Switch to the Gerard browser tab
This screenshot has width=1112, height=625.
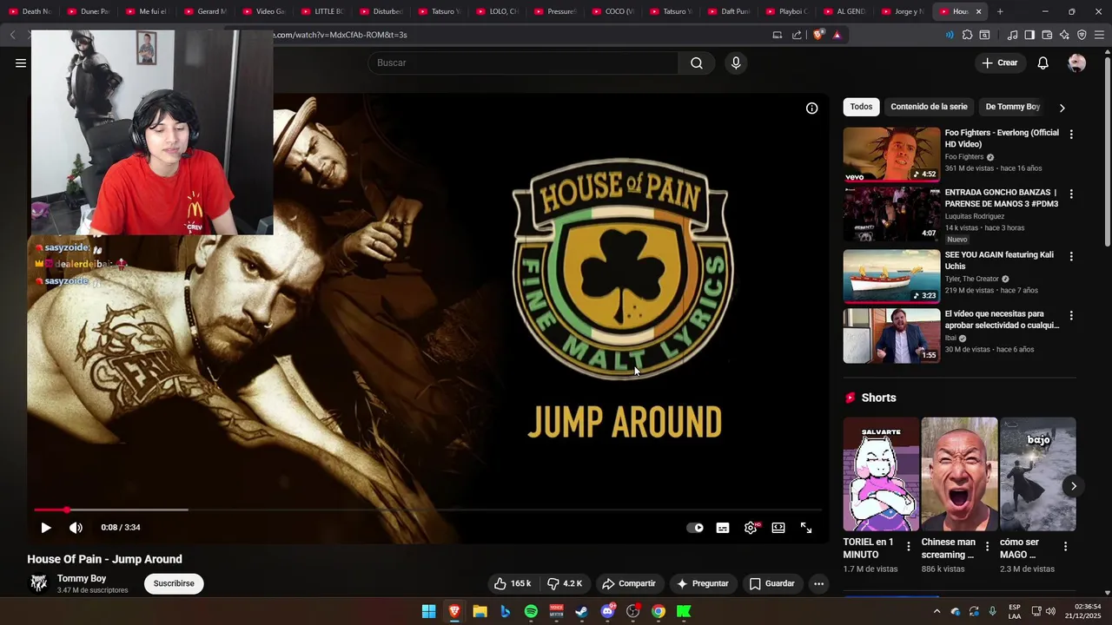(205, 11)
